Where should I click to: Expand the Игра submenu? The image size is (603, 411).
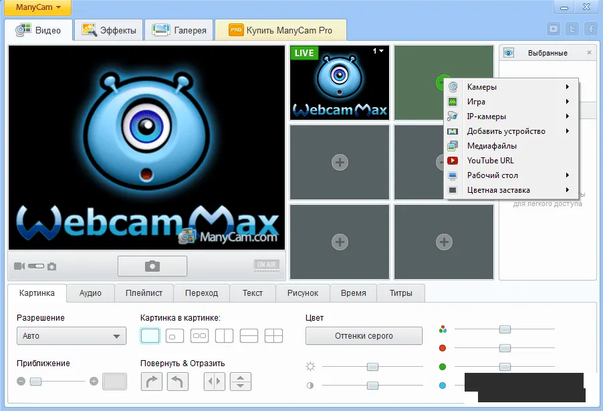pyautogui.click(x=511, y=102)
